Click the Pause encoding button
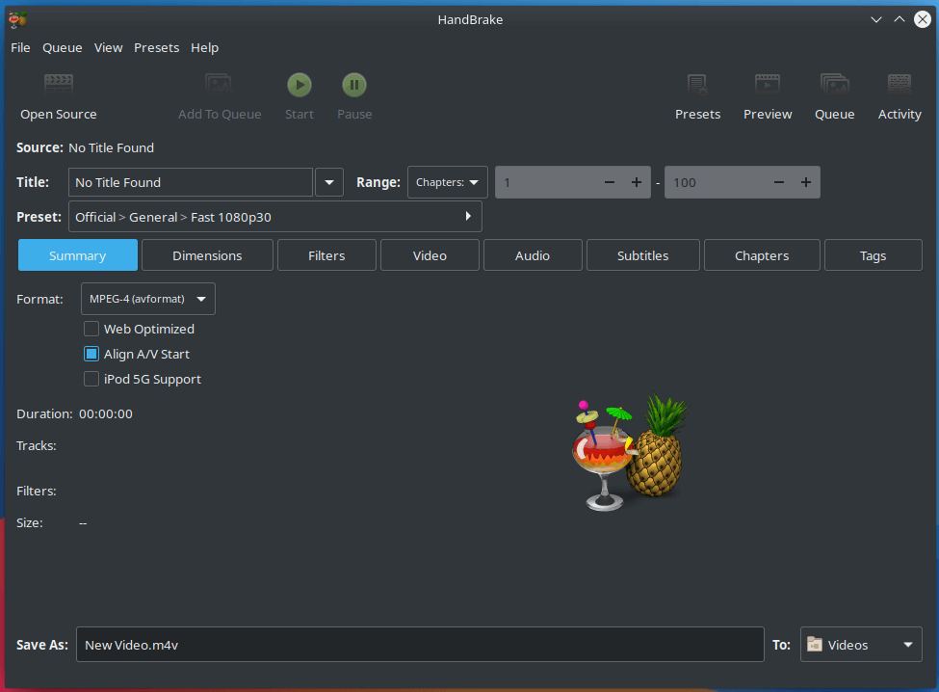Viewport: 939px width, 692px height. click(354, 85)
